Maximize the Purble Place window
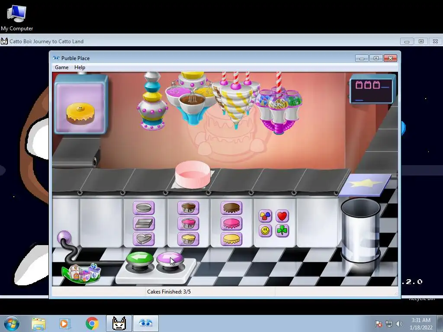The height and width of the screenshot is (332, 443). (376, 58)
